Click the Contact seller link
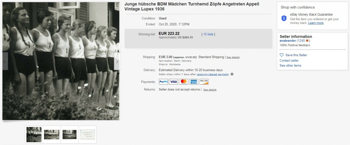 pos(289,60)
